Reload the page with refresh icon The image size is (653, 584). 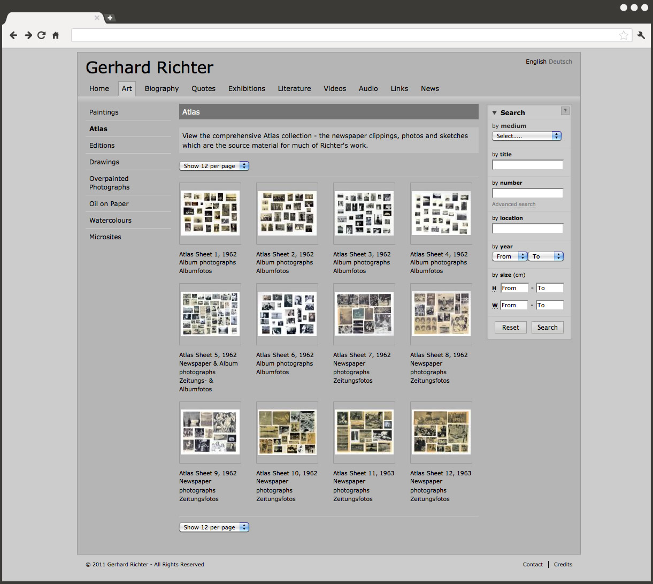pyautogui.click(x=42, y=35)
